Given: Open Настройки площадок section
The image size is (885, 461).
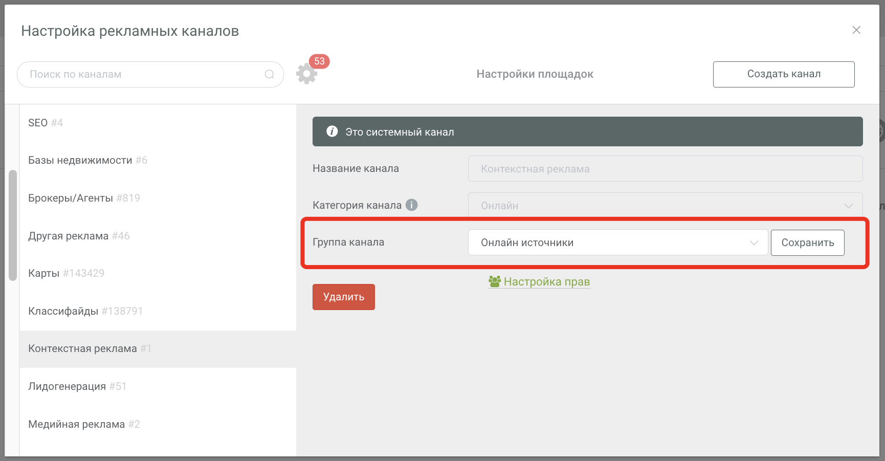Looking at the screenshot, I should (535, 74).
